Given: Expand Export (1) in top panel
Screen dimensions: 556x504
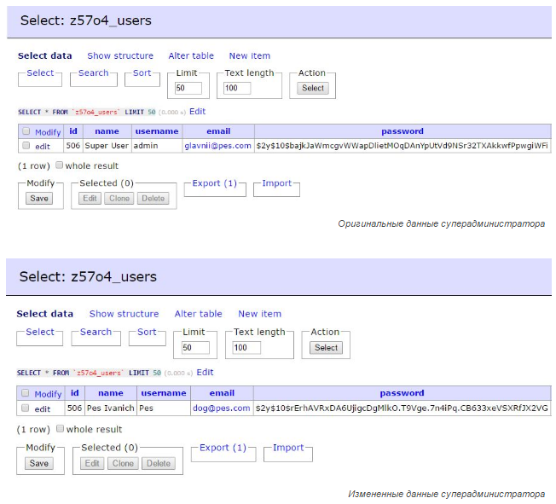Looking at the screenshot, I should click(215, 183).
